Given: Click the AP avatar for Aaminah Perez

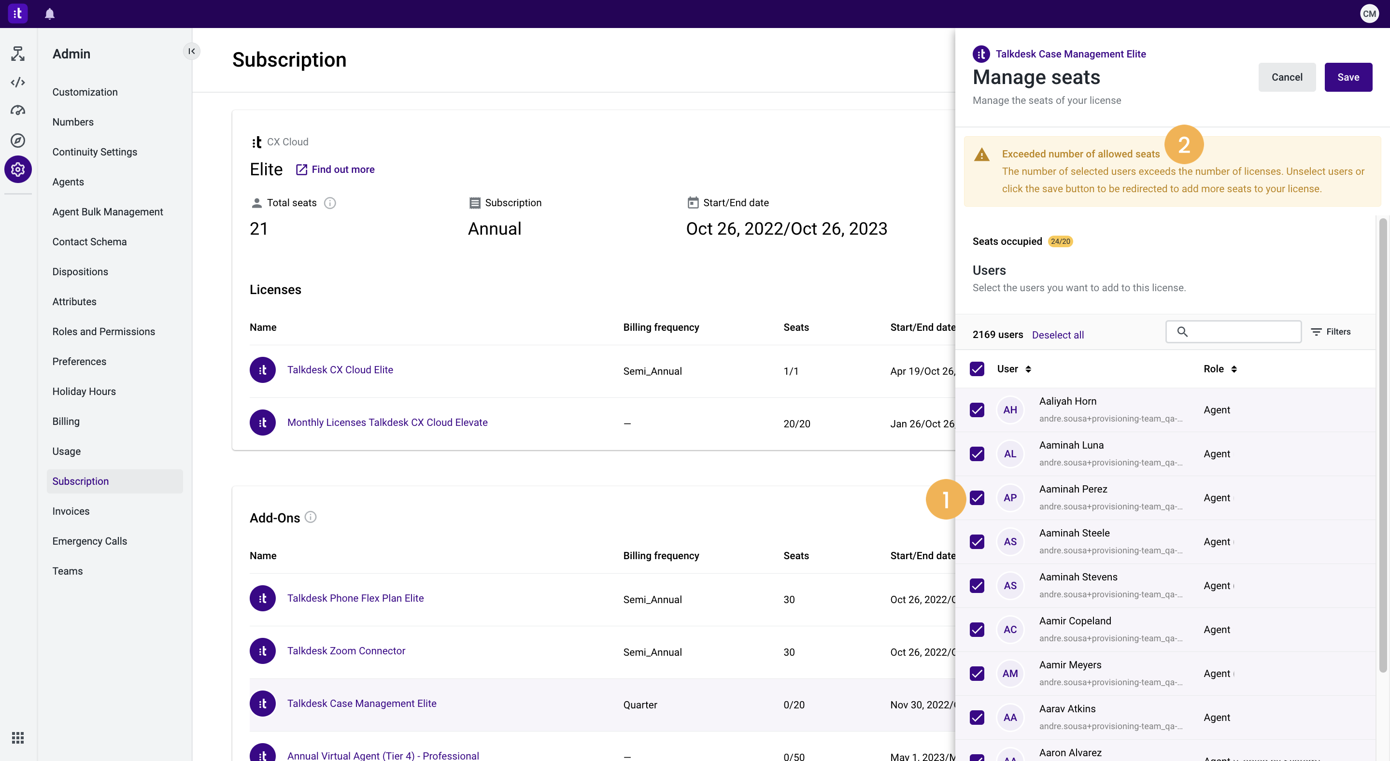Looking at the screenshot, I should [x=1010, y=498].
